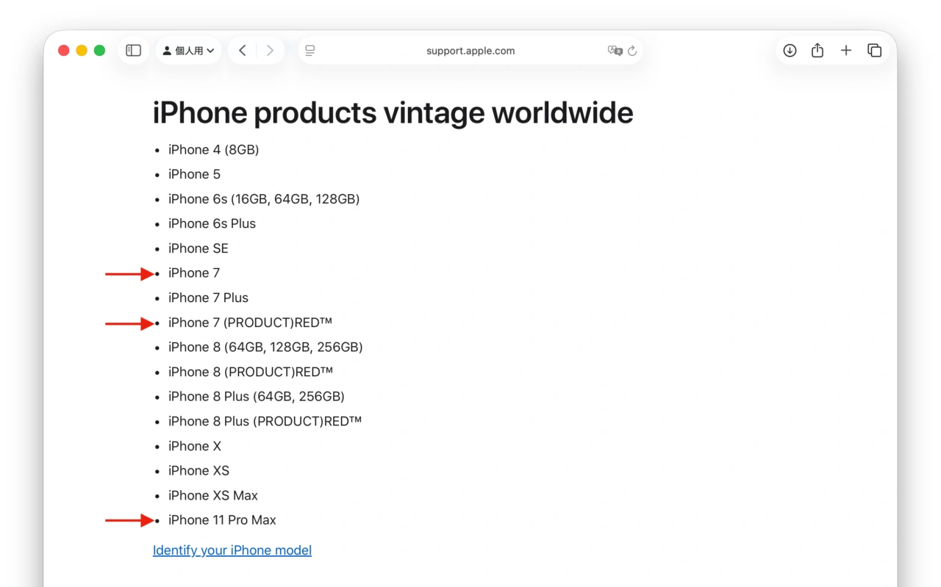941x587 pixels.
Task: Click the iPhone SE list item
Action: (x=198, y=248)
